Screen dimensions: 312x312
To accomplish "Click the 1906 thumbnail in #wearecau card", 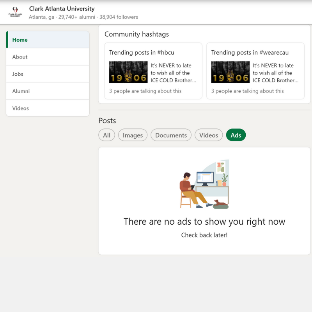I will click(230, 72).
